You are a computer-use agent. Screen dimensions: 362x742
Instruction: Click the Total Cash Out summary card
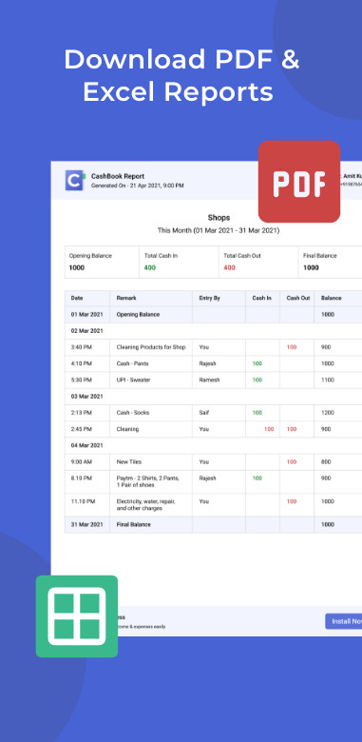(x=258, y=262)
